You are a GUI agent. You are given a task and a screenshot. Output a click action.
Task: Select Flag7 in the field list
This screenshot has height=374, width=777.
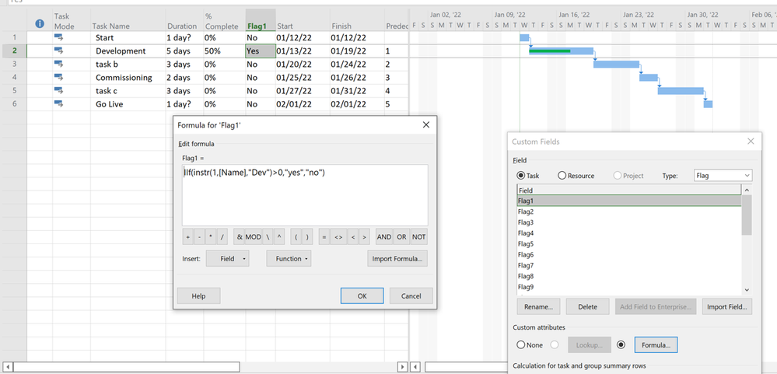point(629,265)
